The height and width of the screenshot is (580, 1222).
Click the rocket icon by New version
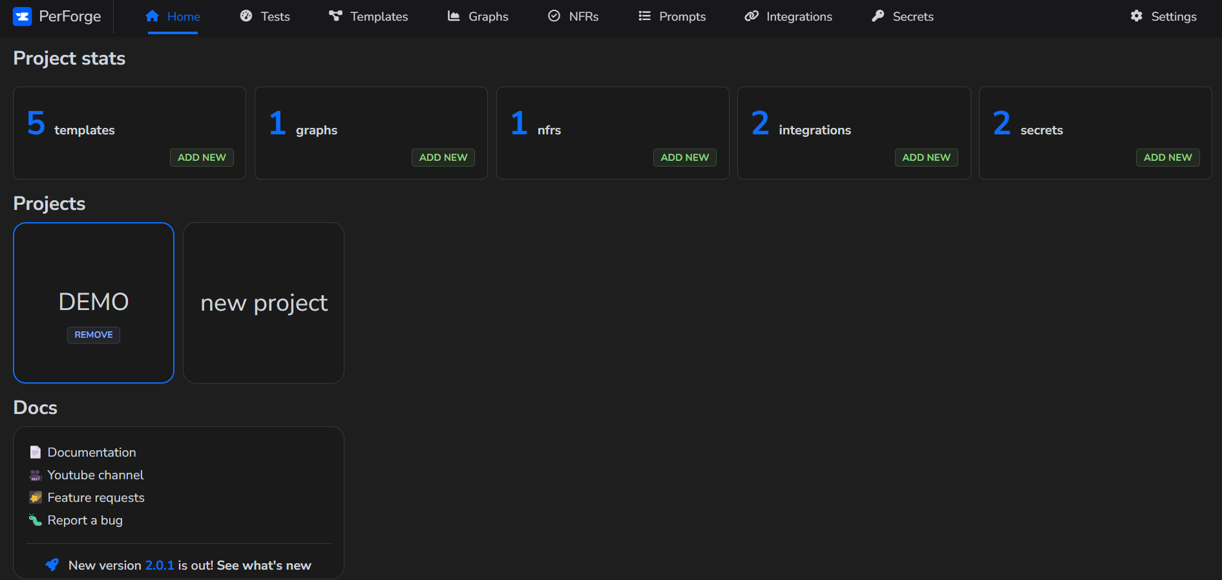coord(52,564)
